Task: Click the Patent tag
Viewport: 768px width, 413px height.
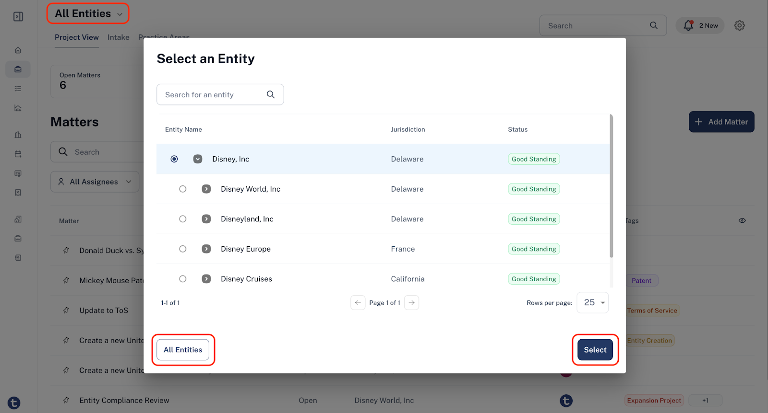Action: pos(642,281)
